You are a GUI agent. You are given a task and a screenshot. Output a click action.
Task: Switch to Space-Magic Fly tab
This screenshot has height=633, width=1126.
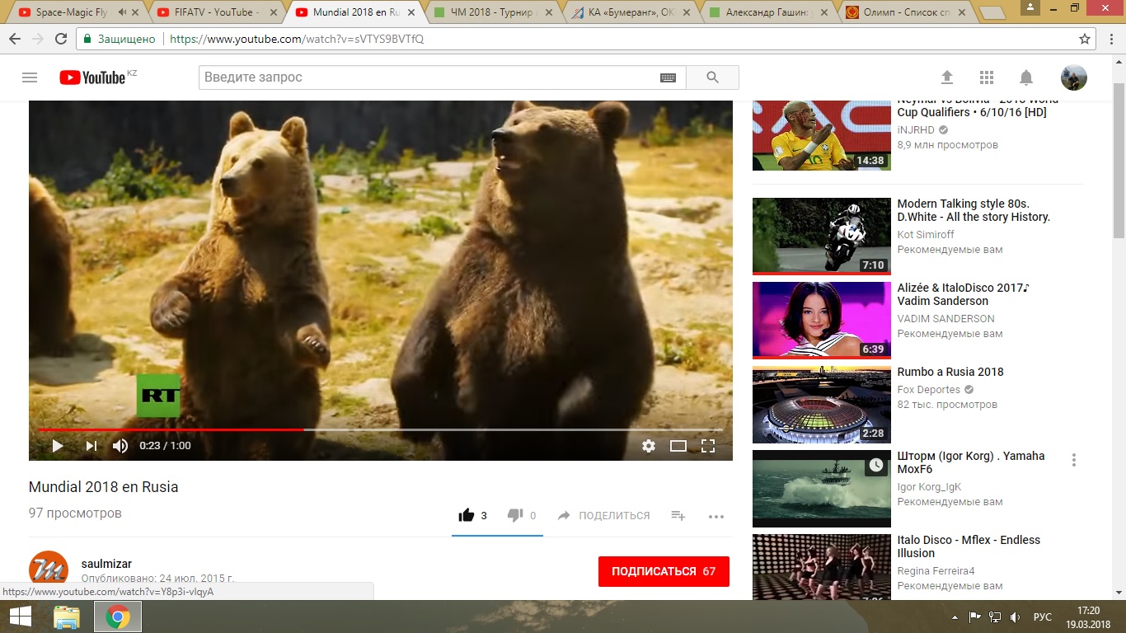(70, 12)
